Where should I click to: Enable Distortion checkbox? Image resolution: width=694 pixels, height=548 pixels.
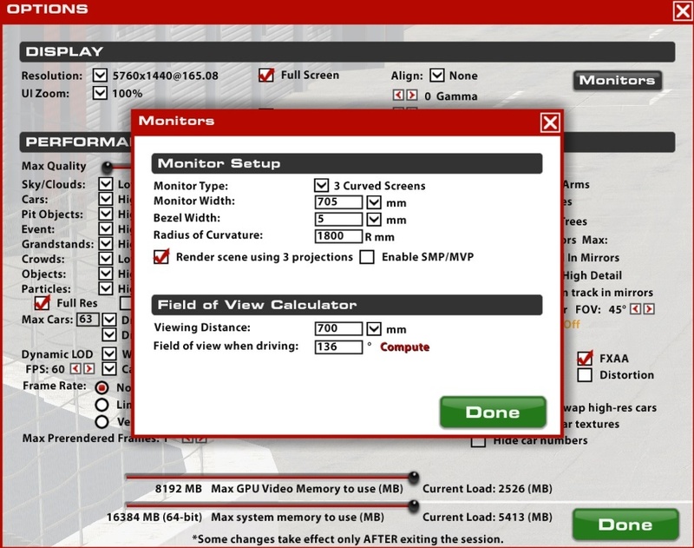point(585,375)
